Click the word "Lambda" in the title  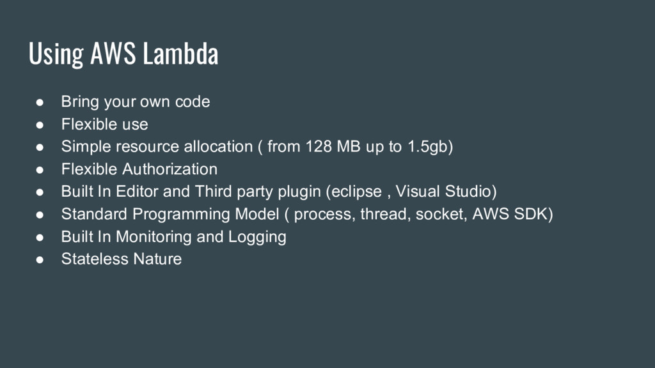tap(180, 53)
